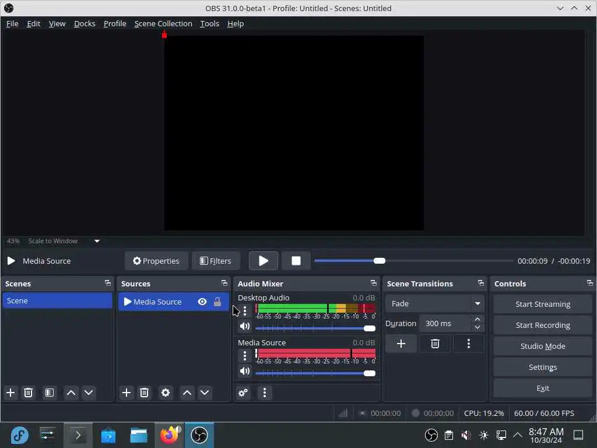Move scene up with arrow icon
This screenshot has width=597, height=448.
click(71, 393)
